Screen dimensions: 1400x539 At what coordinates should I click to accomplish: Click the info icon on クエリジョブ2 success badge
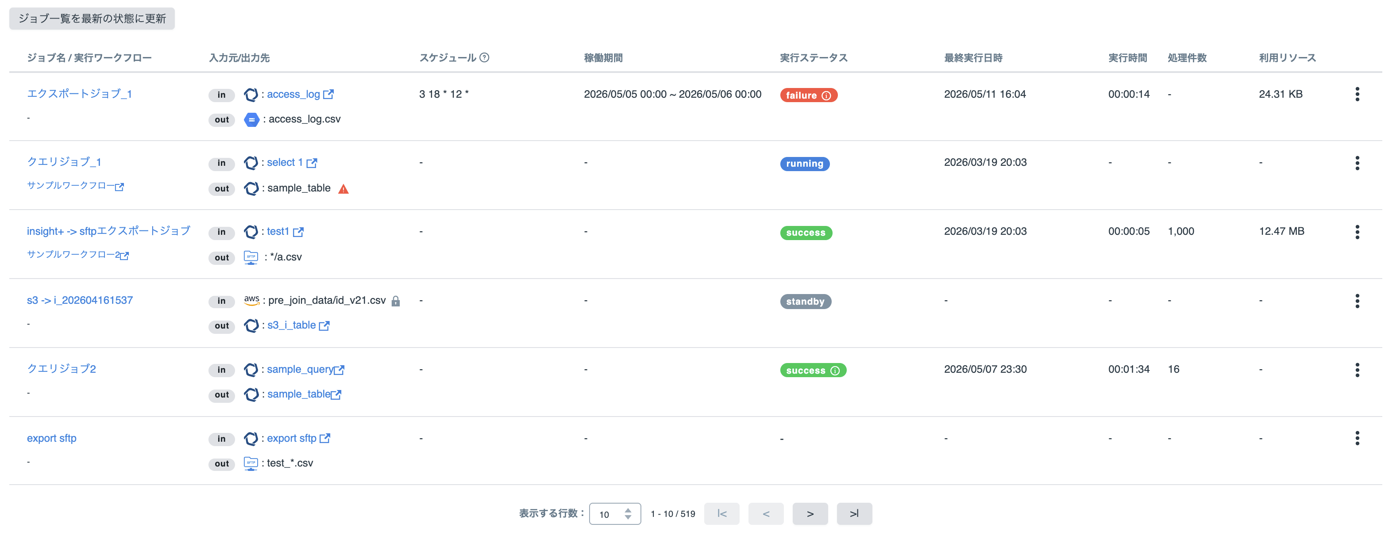(x=835, y=371)
